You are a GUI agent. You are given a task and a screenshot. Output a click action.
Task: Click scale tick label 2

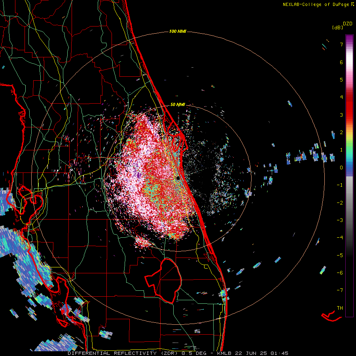click(341, 133)
